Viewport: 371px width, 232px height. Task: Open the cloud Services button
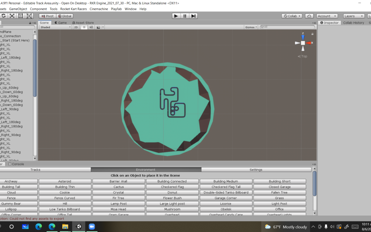click(x=309, y=16)
